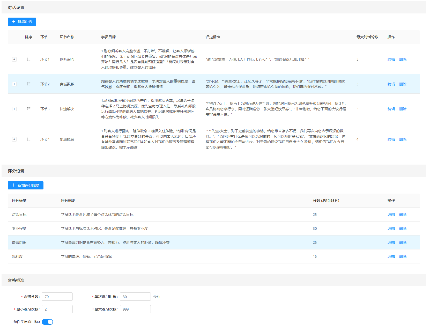Expand the 倾听询问 row

tap(14, 60)
